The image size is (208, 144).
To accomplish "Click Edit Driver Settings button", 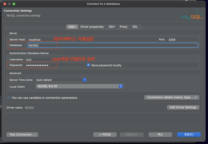I will [183, 107].
